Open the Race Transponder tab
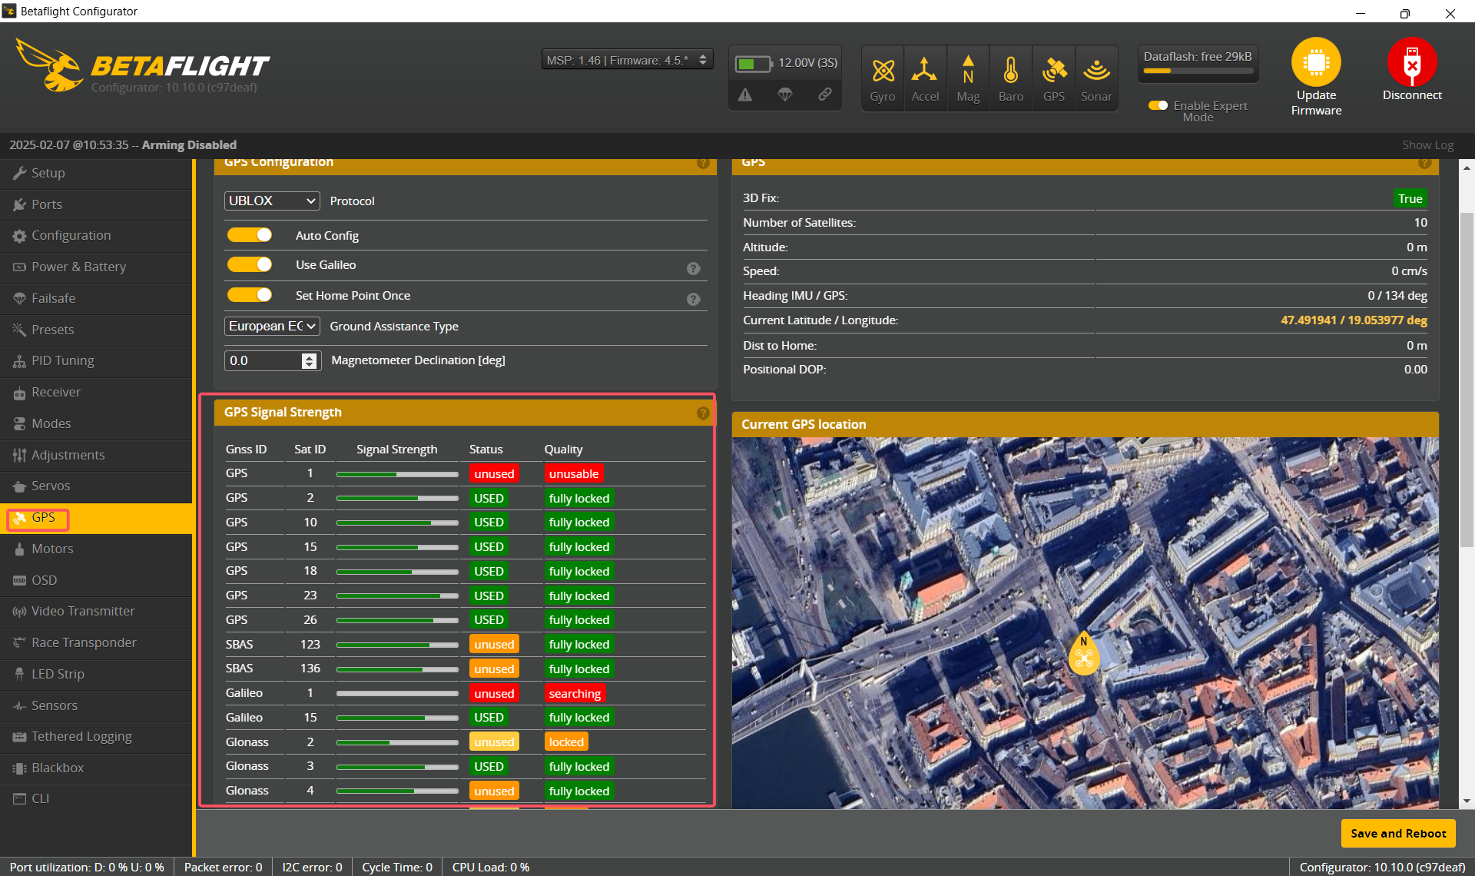This screenshot has height=876, width=1475. coord(96,642)
